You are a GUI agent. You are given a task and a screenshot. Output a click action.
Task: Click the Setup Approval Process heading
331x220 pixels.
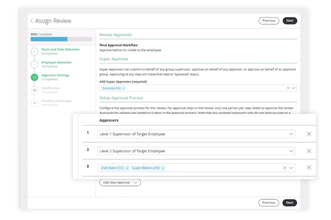[x=121, y=98]
